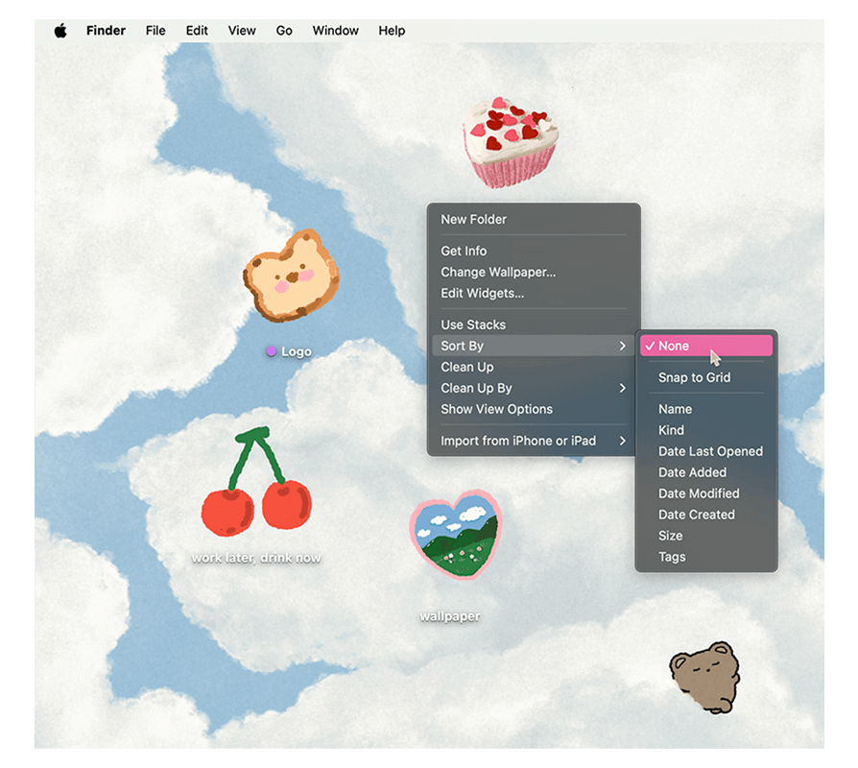Sort by Date Added
This screenshot has height=768, width=858.
[x=705, y=472]
